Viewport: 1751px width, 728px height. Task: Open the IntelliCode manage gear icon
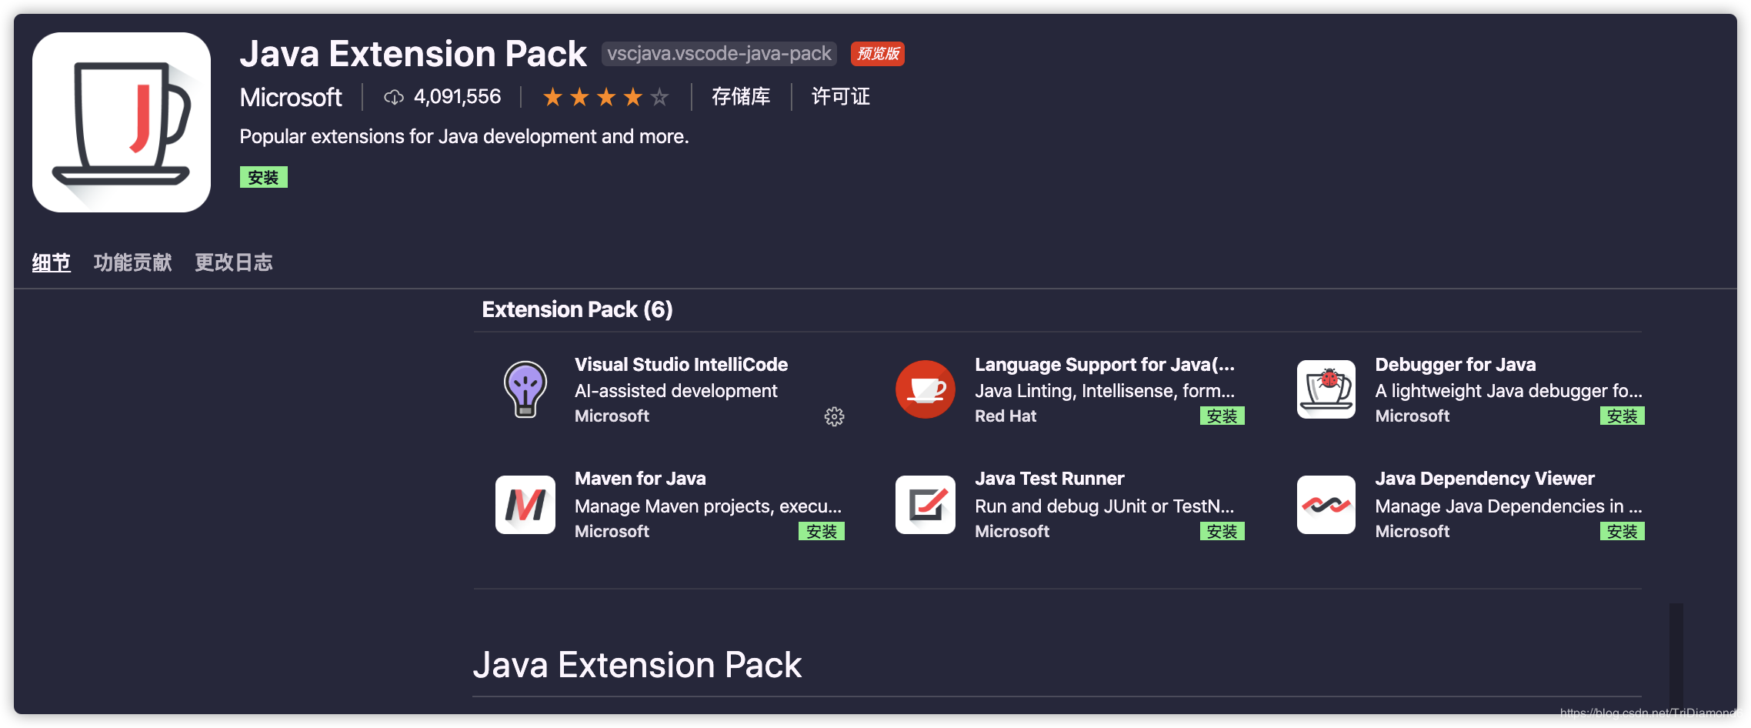click(x=834, y=416)
